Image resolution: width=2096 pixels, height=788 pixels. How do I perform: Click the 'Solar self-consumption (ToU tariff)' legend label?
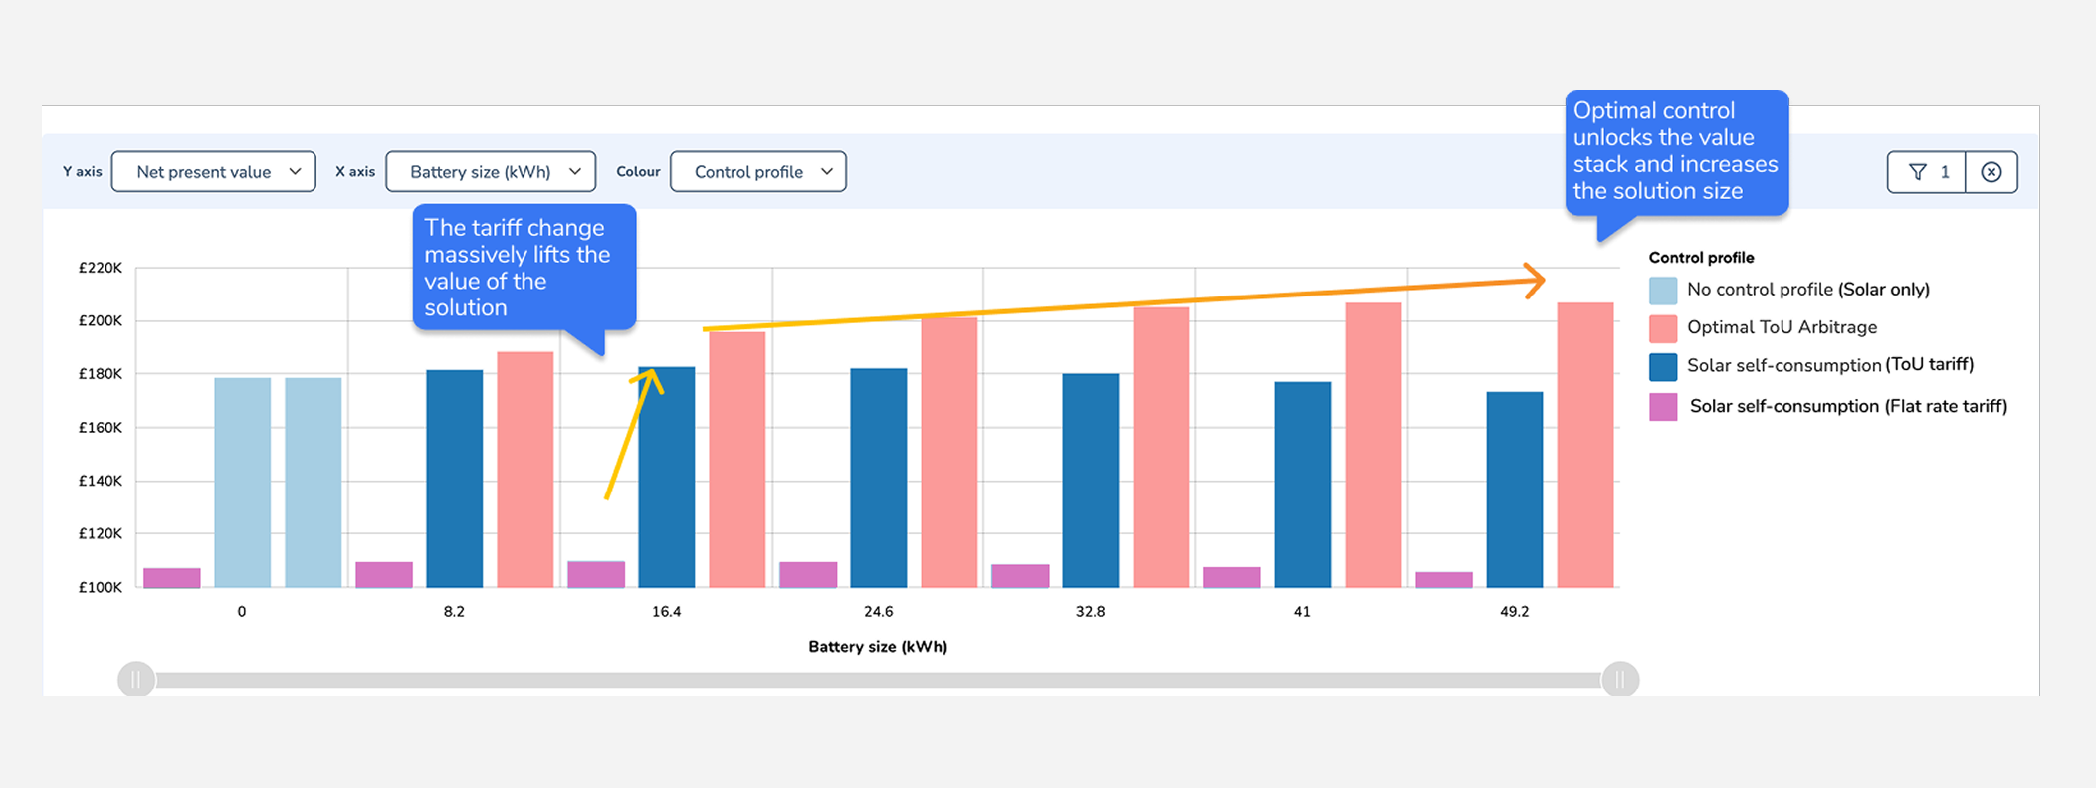click(x=1830, y=365)
